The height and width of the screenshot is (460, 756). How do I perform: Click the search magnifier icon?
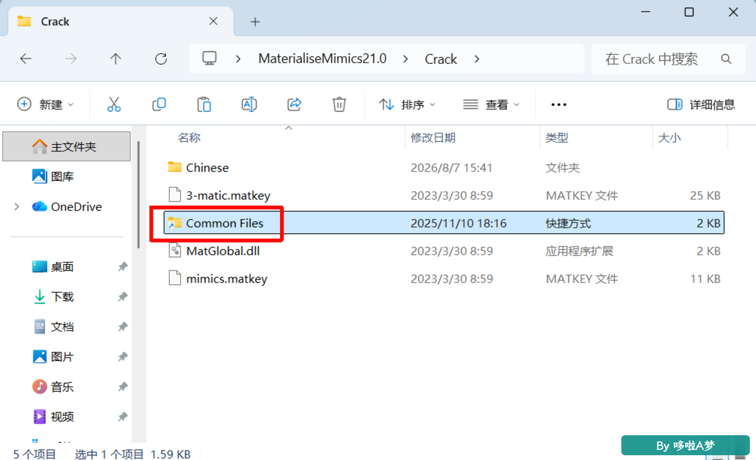click(726, 59)
